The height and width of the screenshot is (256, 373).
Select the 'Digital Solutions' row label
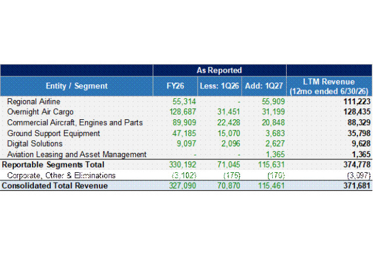[35, 144]
